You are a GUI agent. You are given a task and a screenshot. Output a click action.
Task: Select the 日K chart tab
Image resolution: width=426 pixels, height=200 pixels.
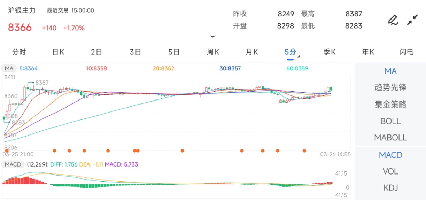[58, 52]
